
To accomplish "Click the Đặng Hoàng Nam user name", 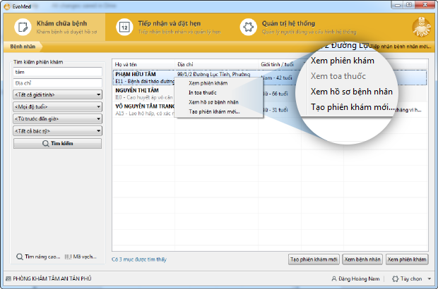I will pyautogui.click(x=359, y=278).
